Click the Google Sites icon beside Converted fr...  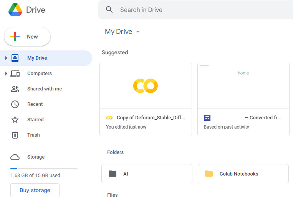207,118
